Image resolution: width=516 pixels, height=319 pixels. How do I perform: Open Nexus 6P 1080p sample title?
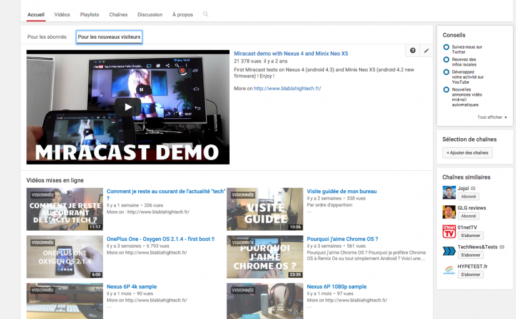[x=336, y=286]
